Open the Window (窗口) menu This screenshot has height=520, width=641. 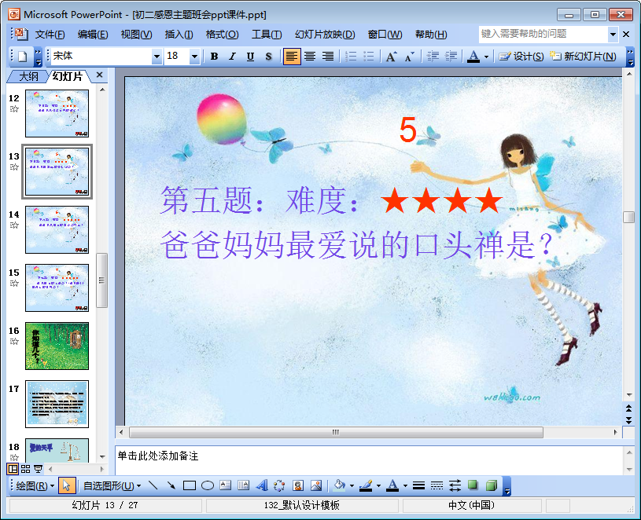385,35
